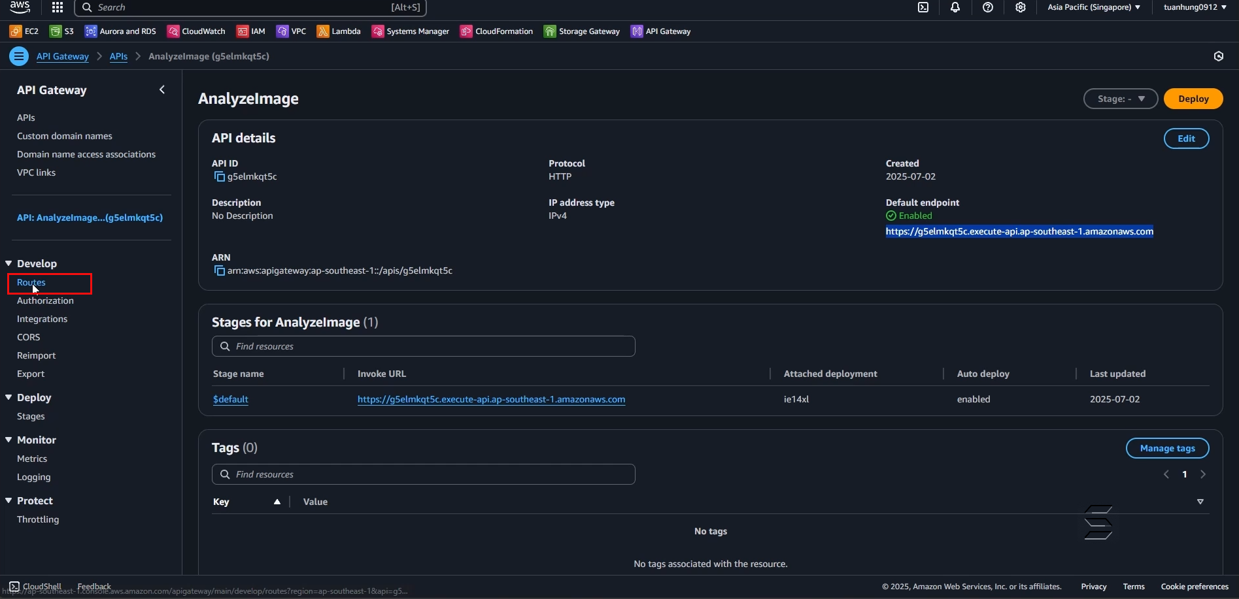Open Logging in sidebar
Viewport: 1239px width, 599px height.
(33, 477)
